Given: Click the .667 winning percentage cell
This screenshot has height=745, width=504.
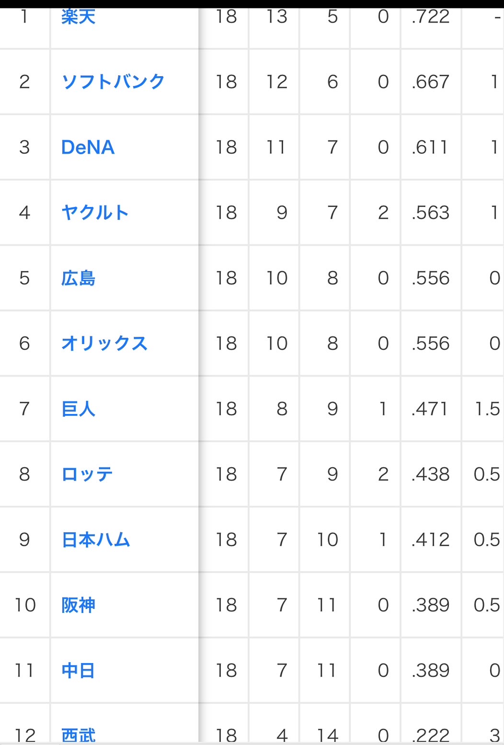Looking at the screenshot, I should (x=430, y=82).
